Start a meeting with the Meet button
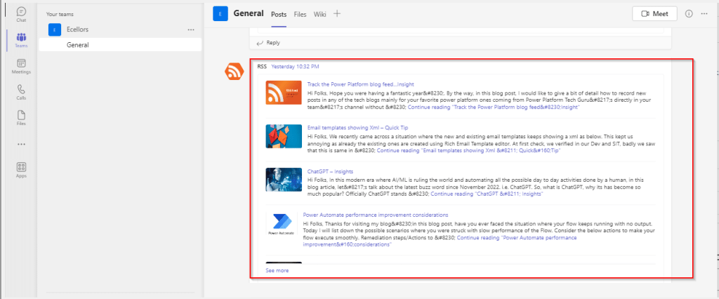This screenshot has width=719, height=299. pos(654,13)
